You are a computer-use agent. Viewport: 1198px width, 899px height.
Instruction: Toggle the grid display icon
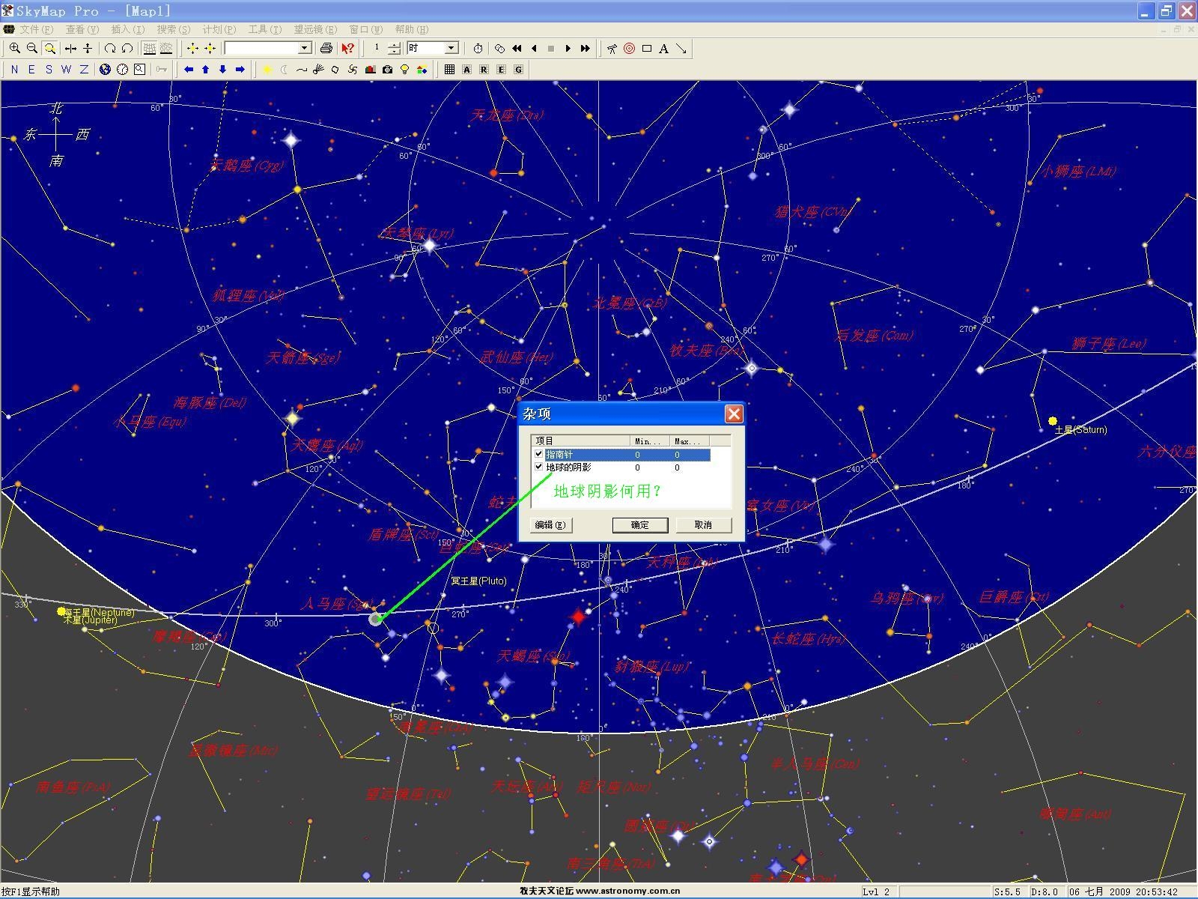tap(449, 69)
